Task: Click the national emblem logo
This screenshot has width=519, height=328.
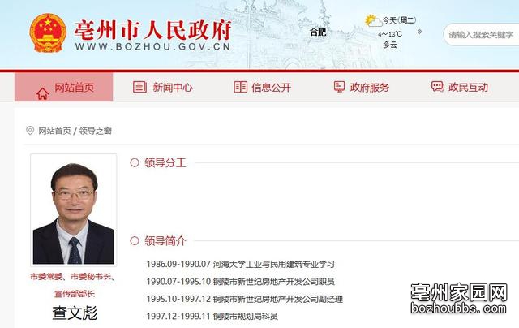Action: pyautogui.click(x=48, y=33)
